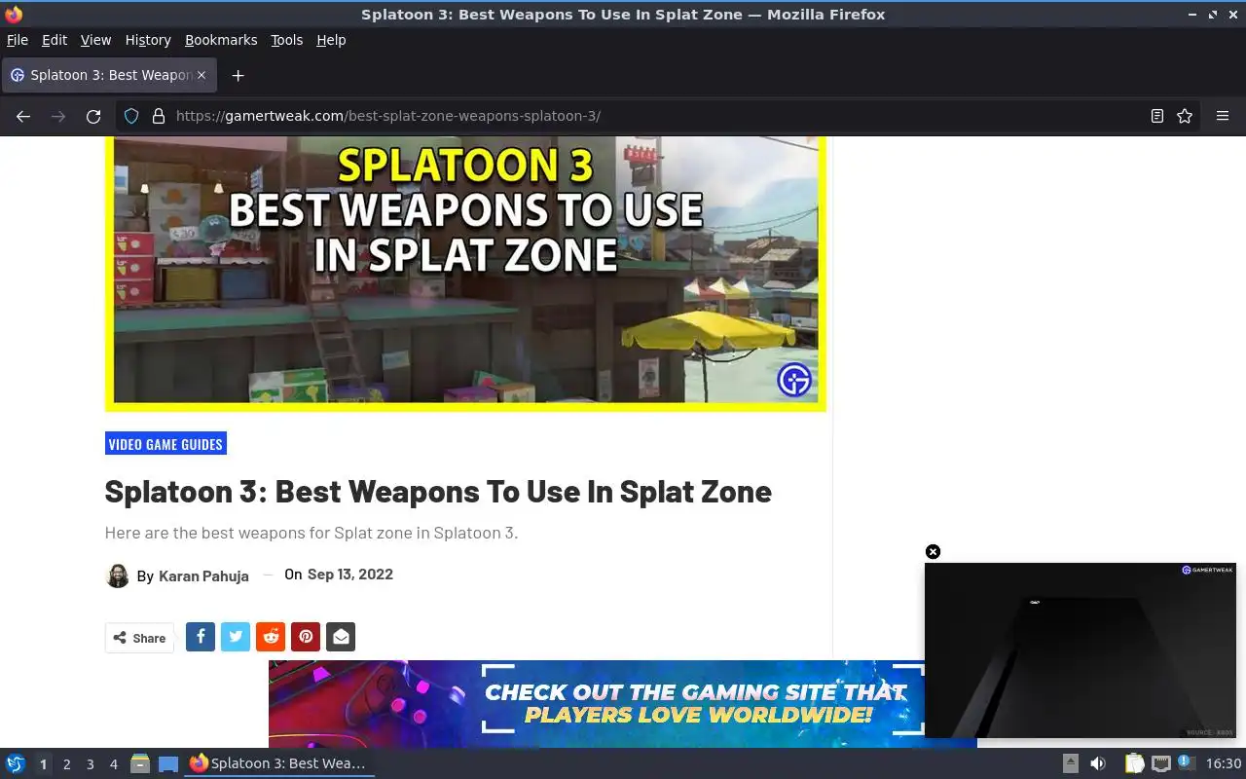Close the Splatoon 3 tab
Image resolution: width=1246 pixels, height=779 pixels.
click(x=202, y=75)
